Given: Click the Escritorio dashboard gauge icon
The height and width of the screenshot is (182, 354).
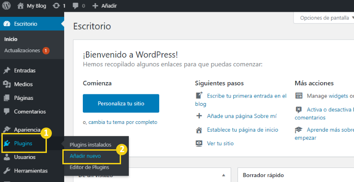Looking at the screenshot, I should pyautogui.click(x=7, y=24).
